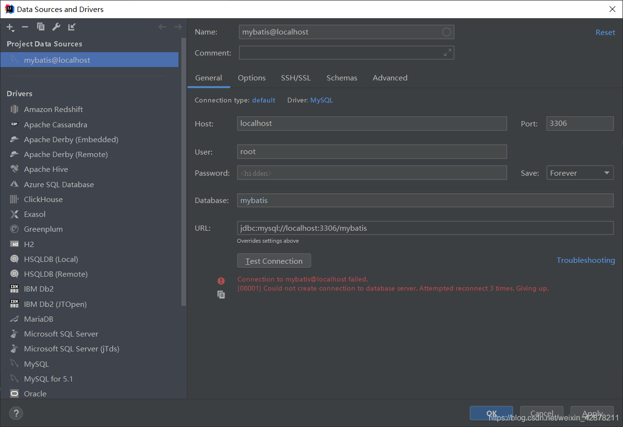
Task: Open the Driver selector showing MySQL
Action: (321, 100)
